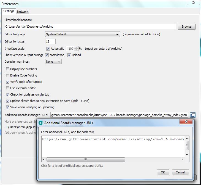201x185 pixels.
Task: Toggle verbose output during compilation
Action: (x=47, y=55)
